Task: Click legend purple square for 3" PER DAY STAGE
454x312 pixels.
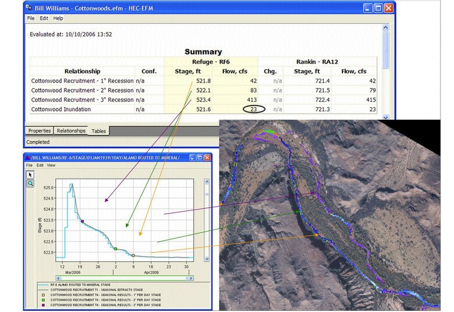Action: (x=44, y=305)
